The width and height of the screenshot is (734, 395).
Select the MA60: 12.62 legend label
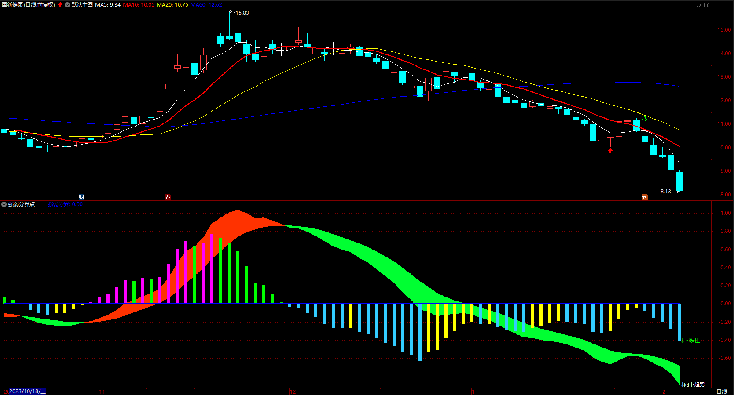coord(206,5)
